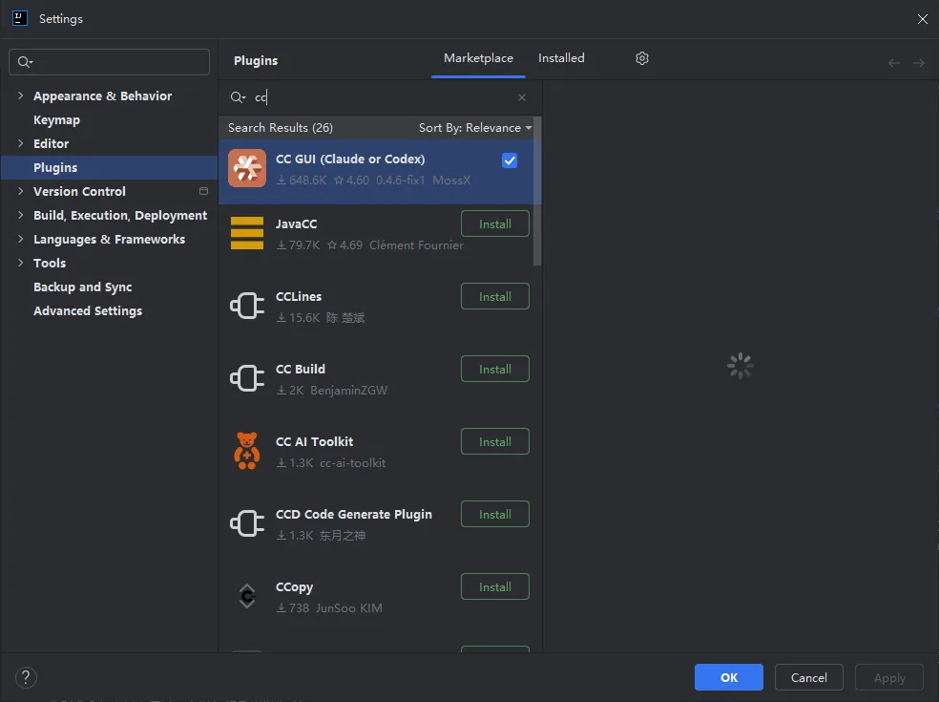The width and height of the screenshot is (939, 702).
Task: Uncheck the CC GUI plugin checkbox
Action: [x=510, y=160]
